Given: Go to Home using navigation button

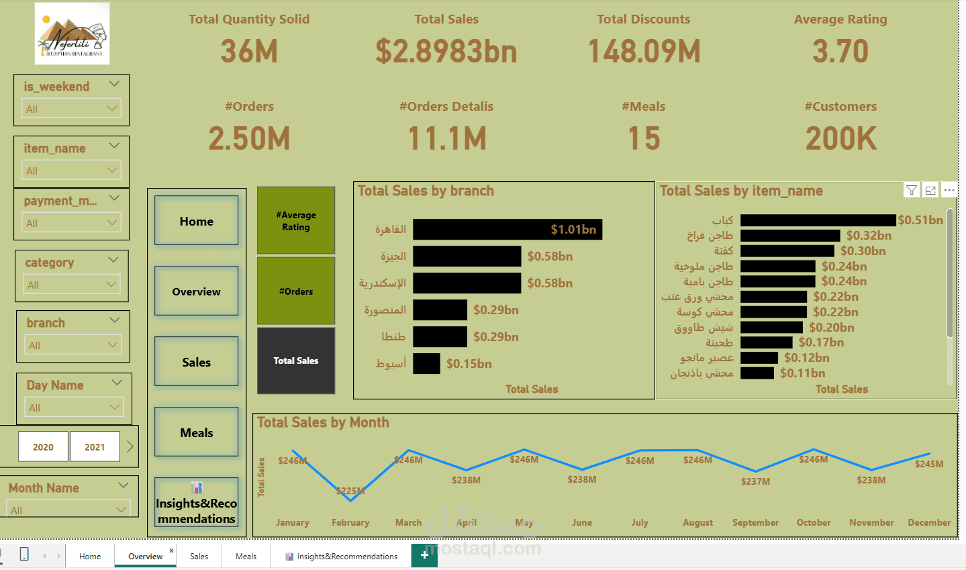Looking at the screenshot, I should (196, 221).
